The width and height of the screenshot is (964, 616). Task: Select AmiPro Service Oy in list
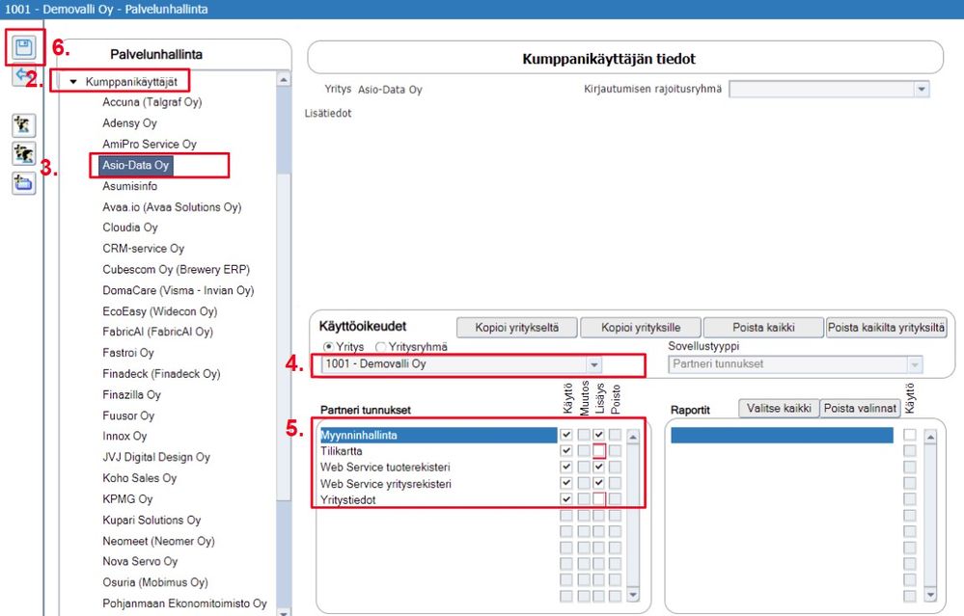tap(150, 144)
